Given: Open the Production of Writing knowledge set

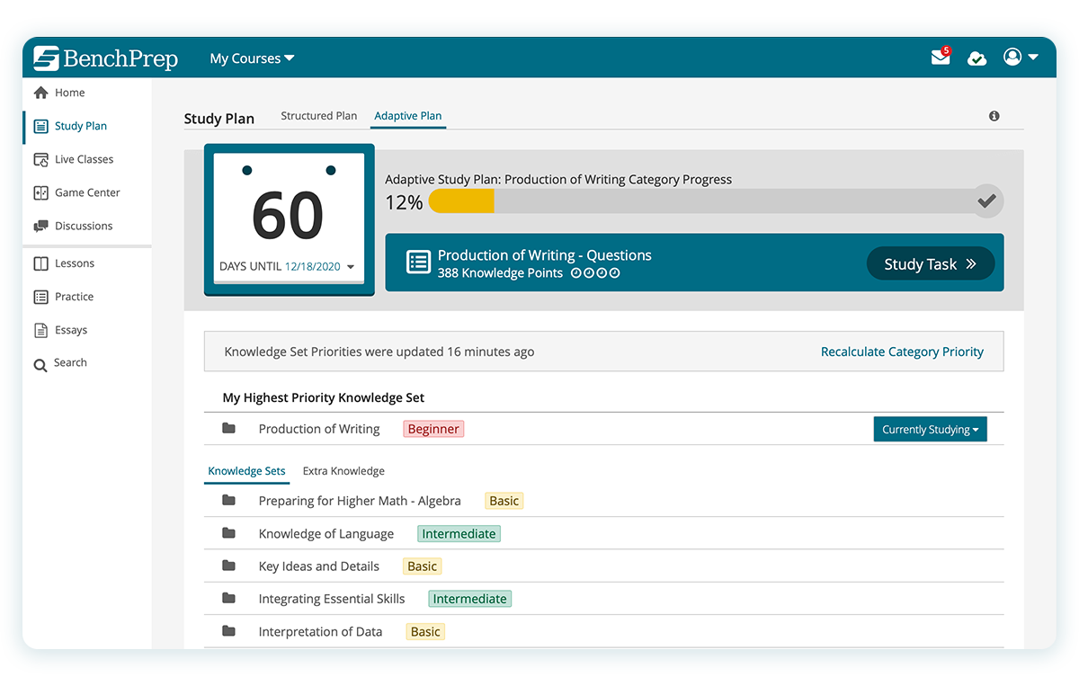Looking at the screenshot, I should (x=319, y=429).
